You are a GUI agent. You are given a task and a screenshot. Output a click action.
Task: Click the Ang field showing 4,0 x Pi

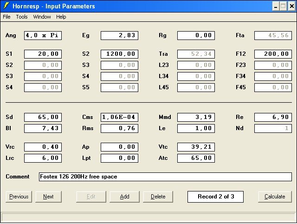click(43, 35)
